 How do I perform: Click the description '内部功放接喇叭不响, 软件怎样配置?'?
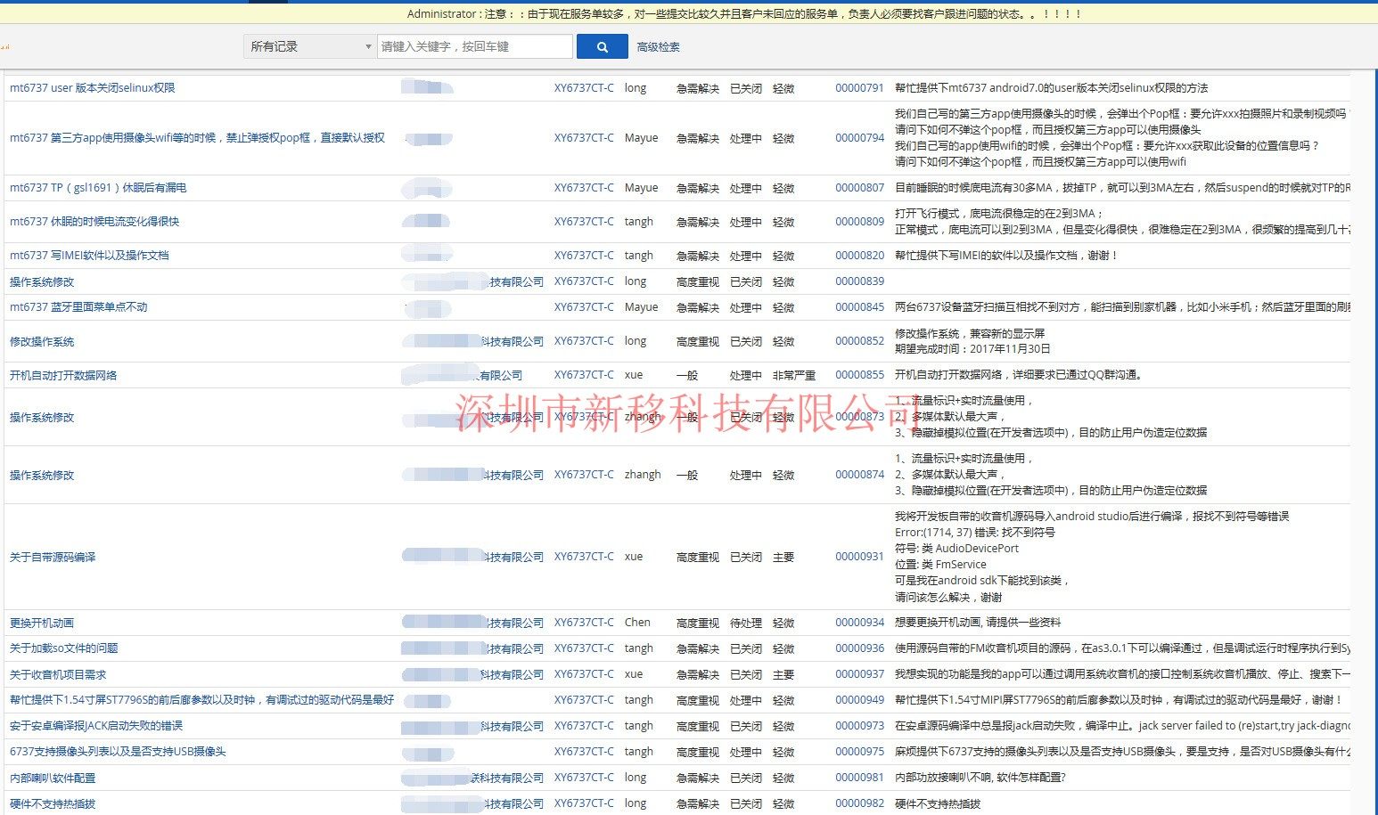tap(980, 778)
